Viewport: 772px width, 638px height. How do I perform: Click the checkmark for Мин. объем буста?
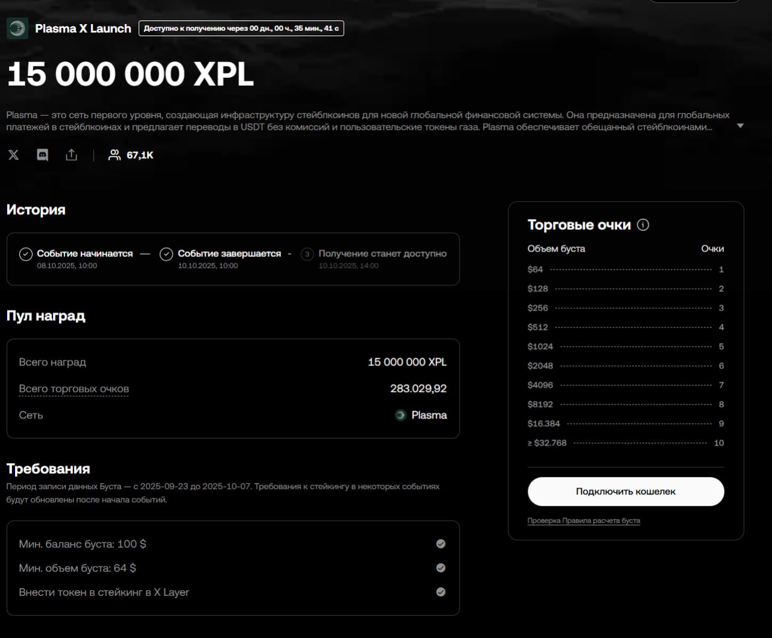pos(441,568)
